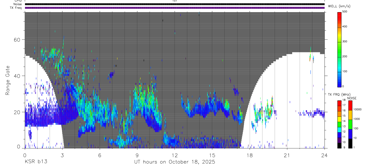Click the 21 tick on the UT hours axis
The image size is (365, 168).
287,155
